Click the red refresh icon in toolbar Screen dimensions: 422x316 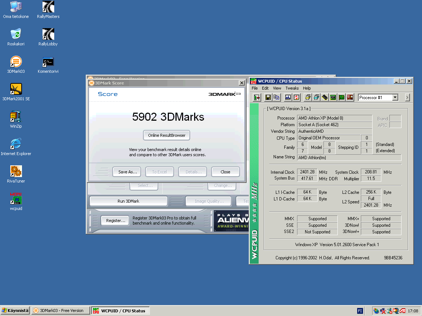[x=296, y=97]
